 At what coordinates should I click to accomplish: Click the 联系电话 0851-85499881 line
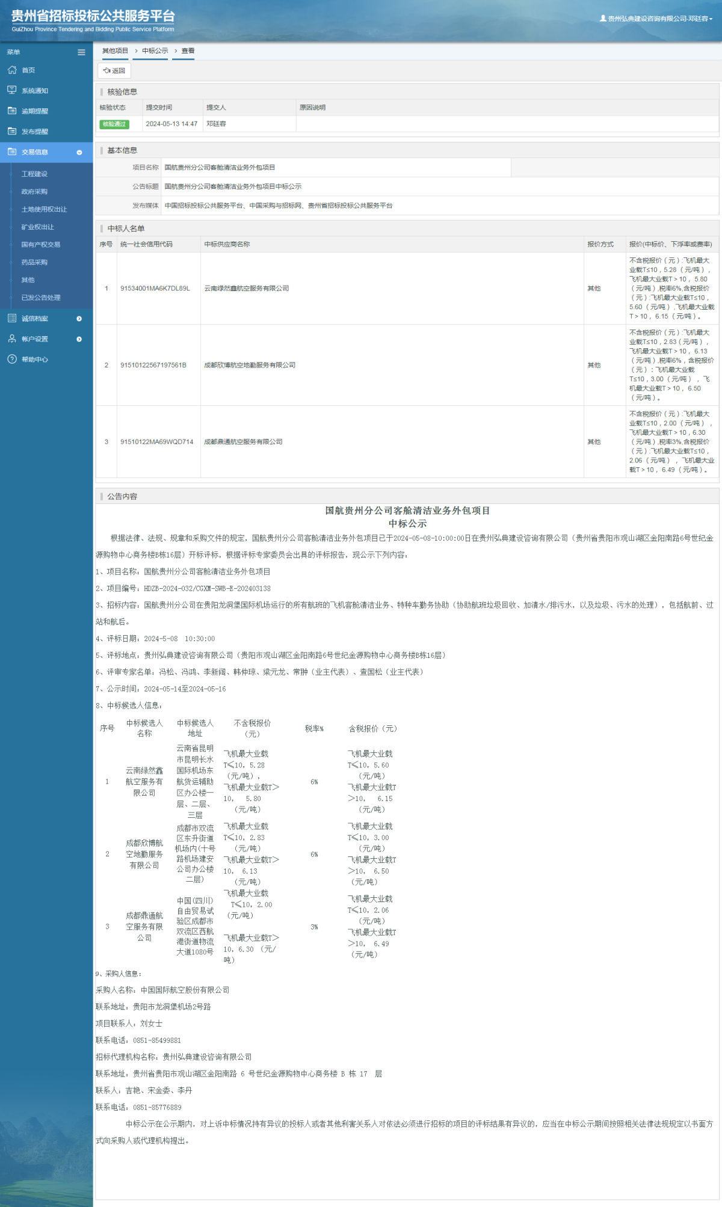click(138, 1040)
